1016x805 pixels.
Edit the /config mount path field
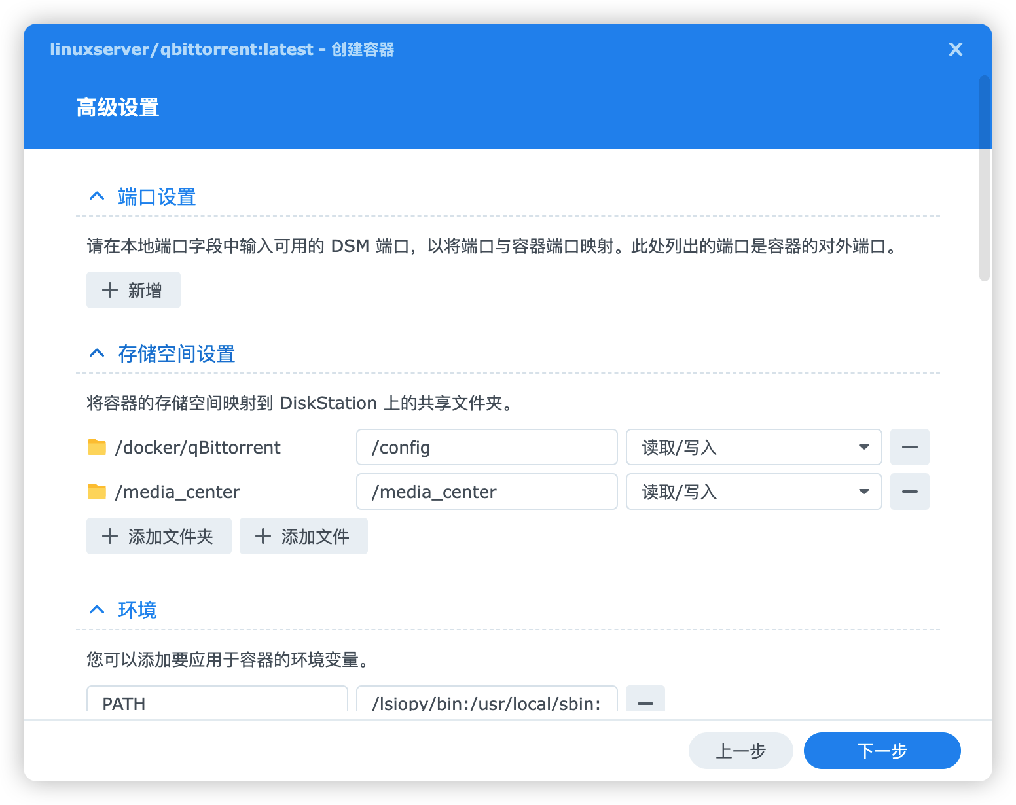click(486, 447)
